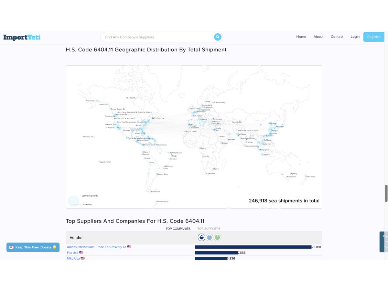The width and height of the screenshot is (388, 291).
Task: Select the shopping bag icon
Action: pos(210,237)
